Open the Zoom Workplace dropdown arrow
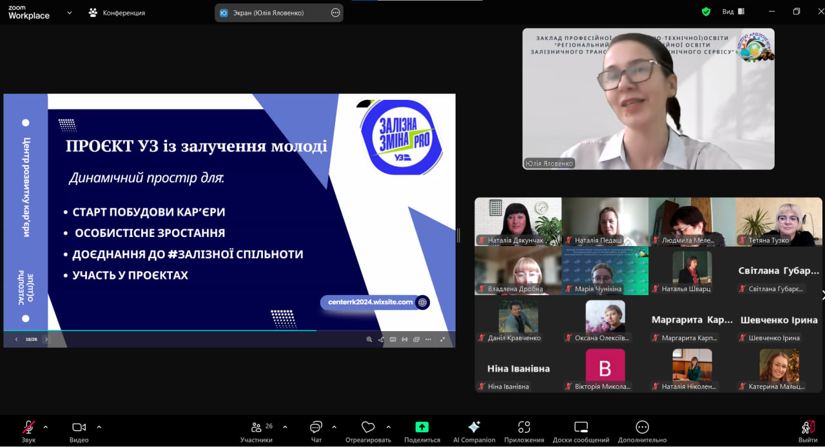The width and height of the screenshot is (825, 447). point(69,12)
